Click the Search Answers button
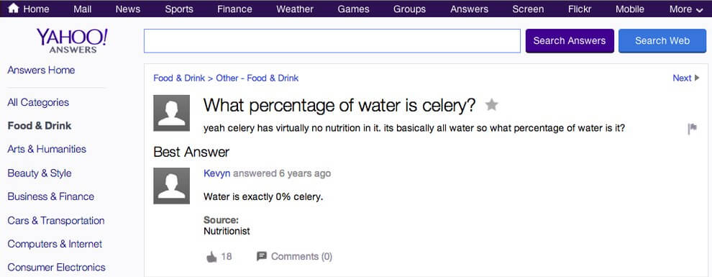The height and width of the screenshot is (277, 712). pos(570,41)
